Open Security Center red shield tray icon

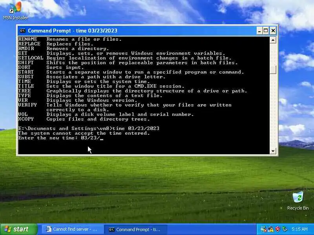coord(277,229)
